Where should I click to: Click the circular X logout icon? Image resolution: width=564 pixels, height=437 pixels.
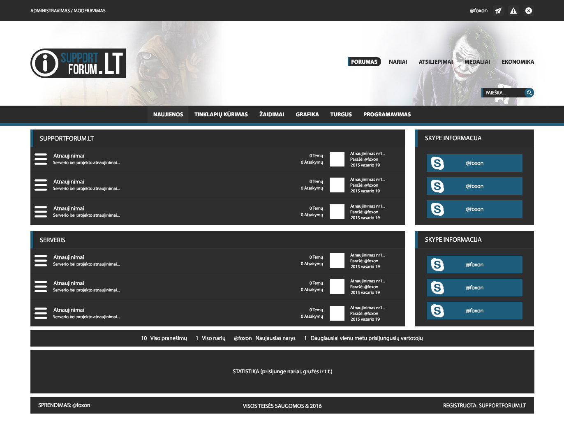pos(529,11)
